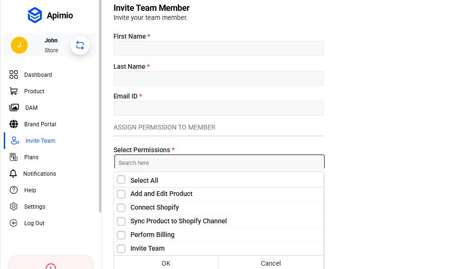Viewport: 449px width, 269px height.
Task: Click the First Name input field
Action: click(218, 49)
